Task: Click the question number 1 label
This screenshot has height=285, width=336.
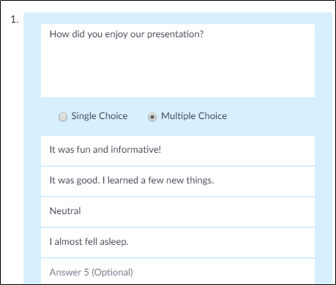Action: pos(15,20)
